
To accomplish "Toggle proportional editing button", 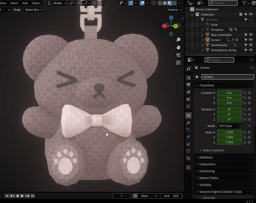I will click(x=94, y=3).
